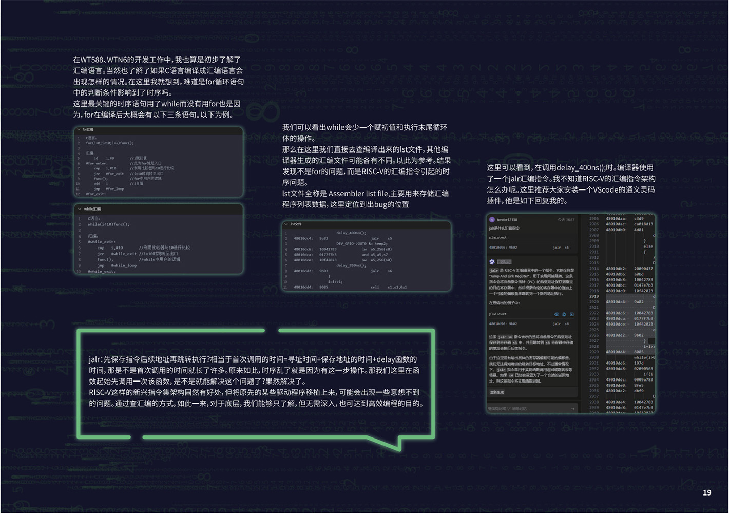Viewport: 729px width, 514px height.
Task: Click the jmp #for_loop line
Action: (109, 189)
